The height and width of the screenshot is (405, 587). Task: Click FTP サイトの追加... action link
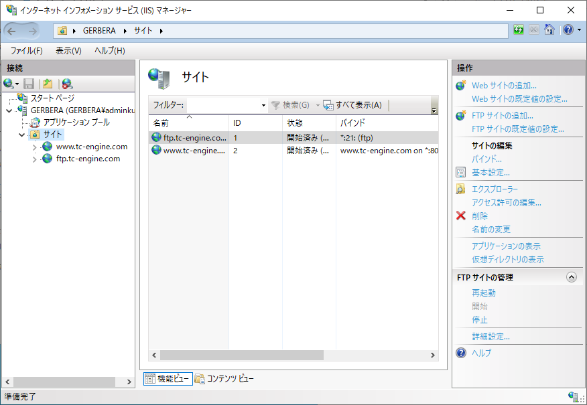tap(503, 116)
